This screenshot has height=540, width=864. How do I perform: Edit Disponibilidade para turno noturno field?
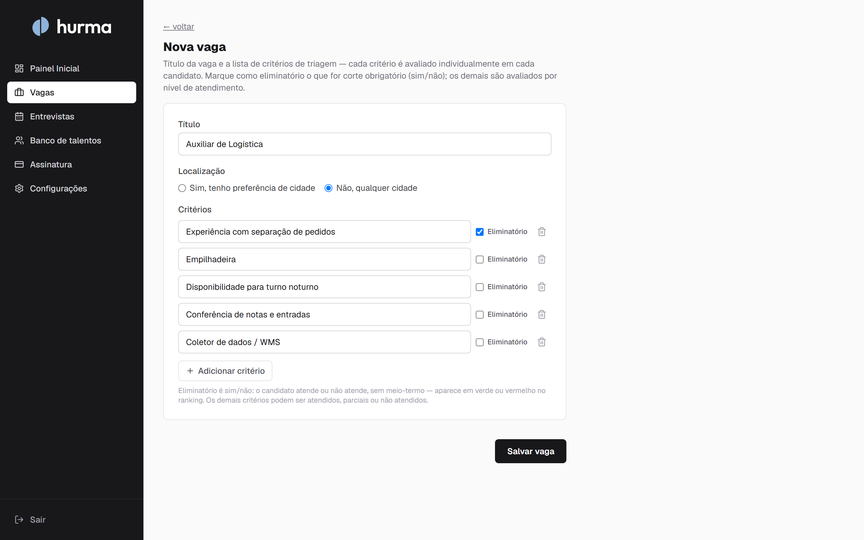point(324,286)
